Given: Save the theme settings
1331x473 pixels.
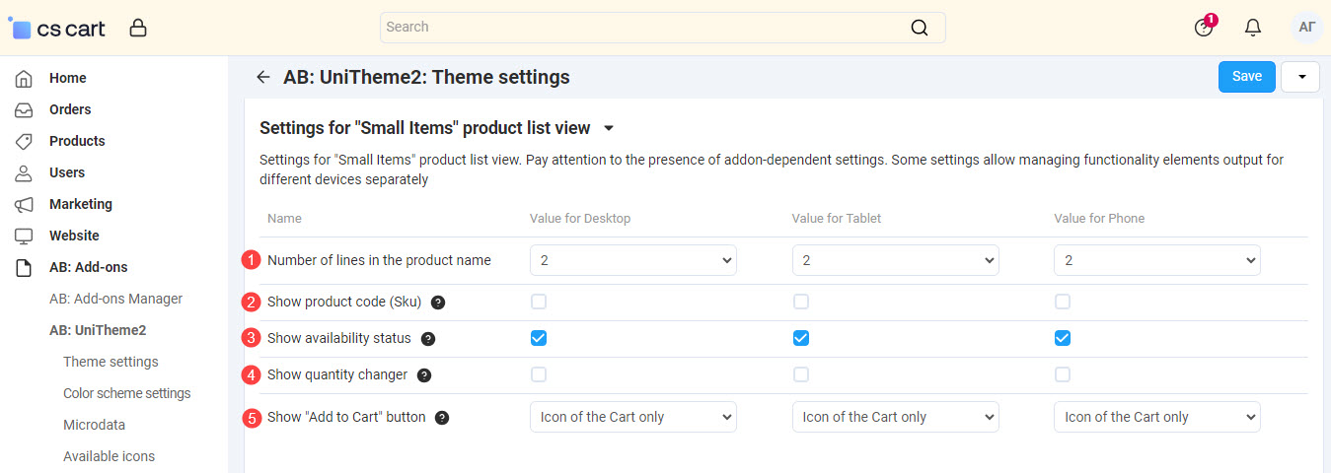Looking at the screenshot, I should (1247, 77).
